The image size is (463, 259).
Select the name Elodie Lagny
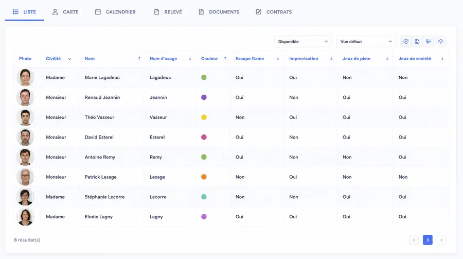point(99,217)
